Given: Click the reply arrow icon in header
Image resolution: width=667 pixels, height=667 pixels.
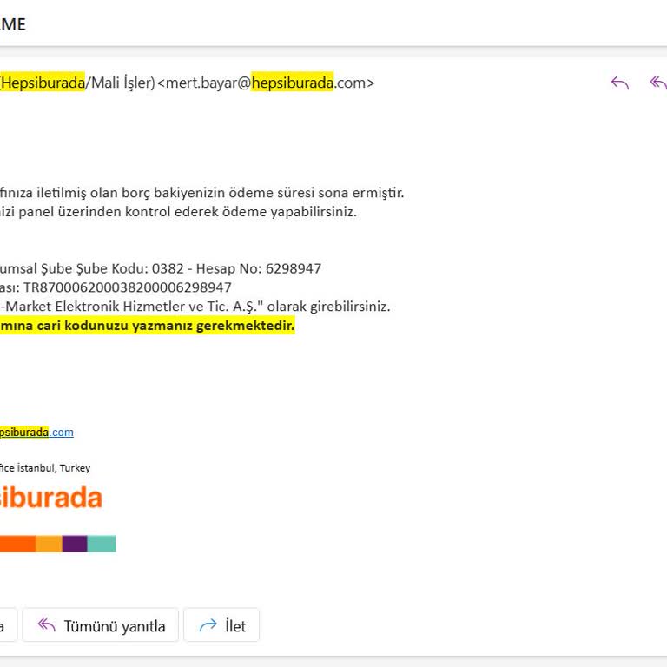Looking at the screenshot, I should (620, 83).
